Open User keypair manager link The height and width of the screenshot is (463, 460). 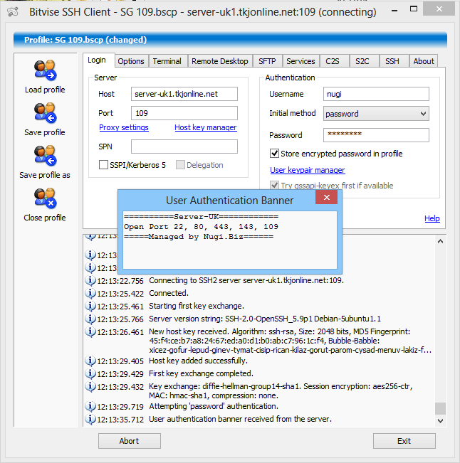[x=308, y=170]
